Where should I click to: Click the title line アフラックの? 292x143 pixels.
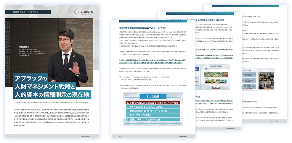tap(31, 78)
